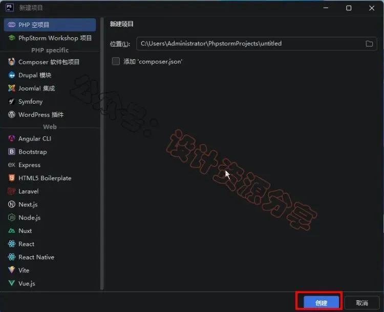Viewport: 384px width, 312px height.
Task: Click the Vite icon
Action: point(11,271)
